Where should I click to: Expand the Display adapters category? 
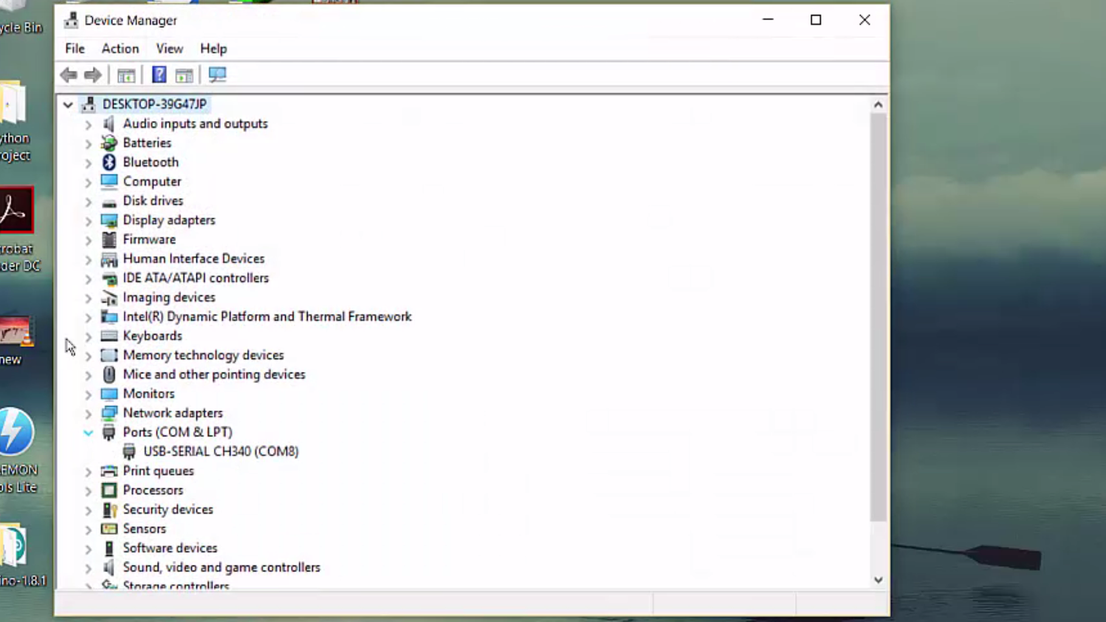(88, 220)
